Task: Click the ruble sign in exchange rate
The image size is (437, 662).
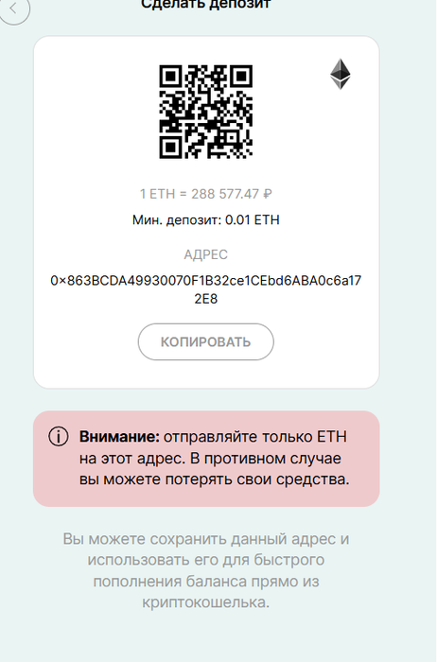Action: click(x=268, y=194)
